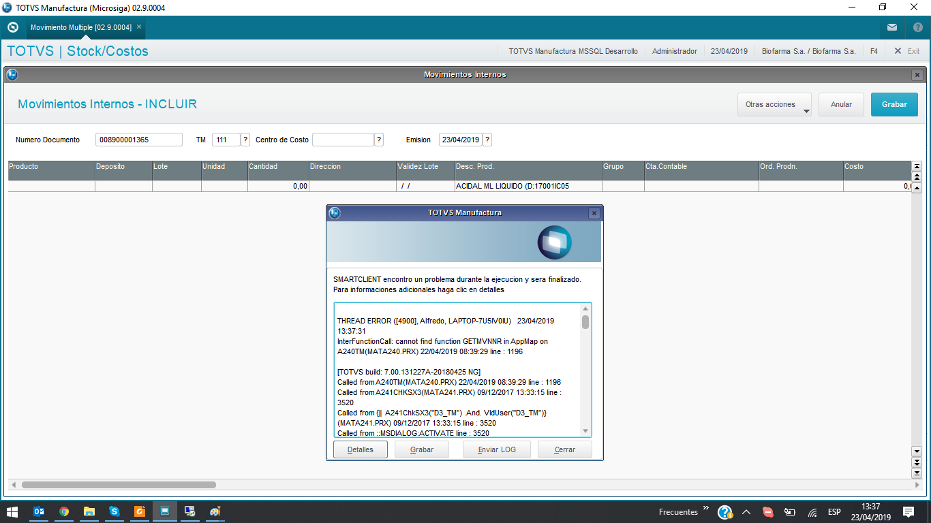Click the Administrador user label

pos(675,51)
